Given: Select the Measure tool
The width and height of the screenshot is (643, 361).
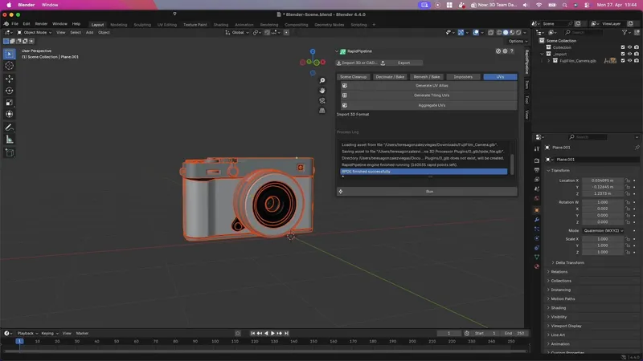Looking at the screenshot, I should (x=10, y=139).
